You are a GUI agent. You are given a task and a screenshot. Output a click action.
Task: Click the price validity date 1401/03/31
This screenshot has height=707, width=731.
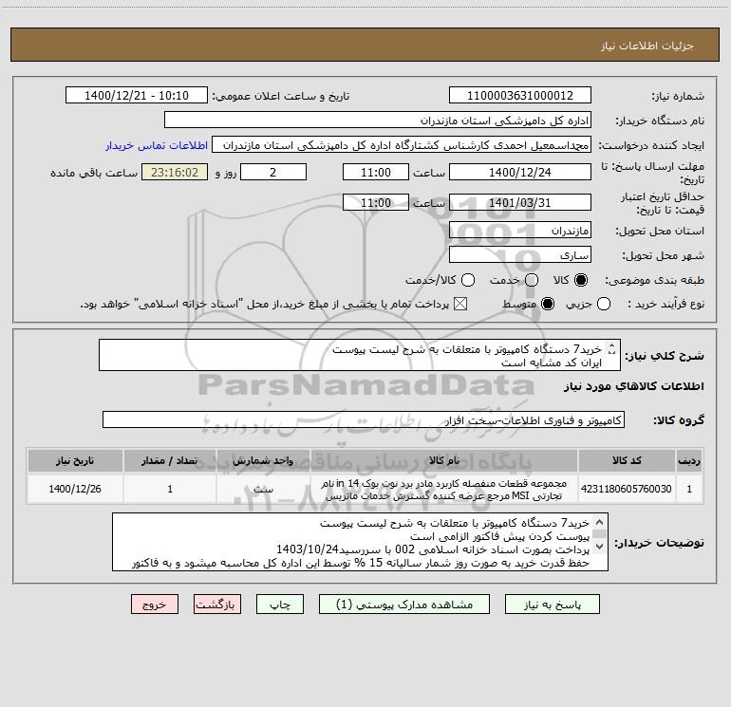point(520,202)
